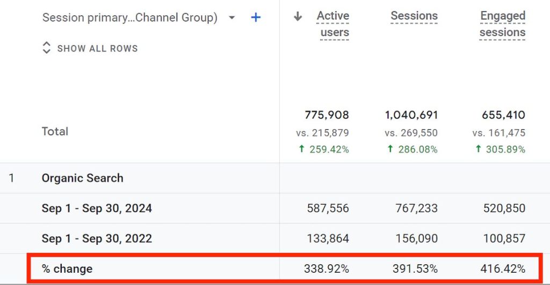
Task: Sort by the Sessions column header
Action: 414,16
